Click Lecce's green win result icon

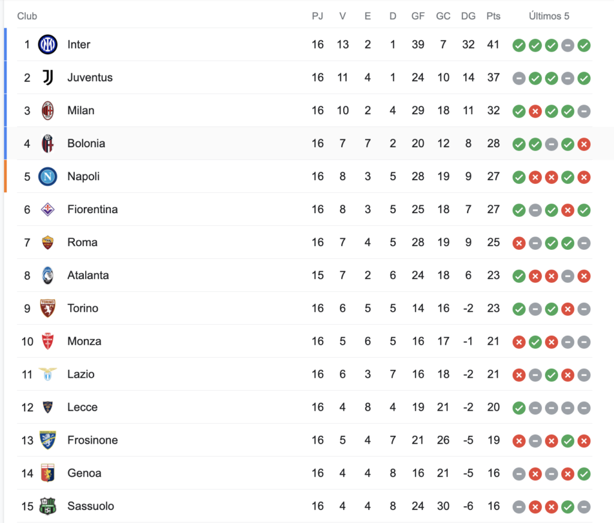click(519, 408)
